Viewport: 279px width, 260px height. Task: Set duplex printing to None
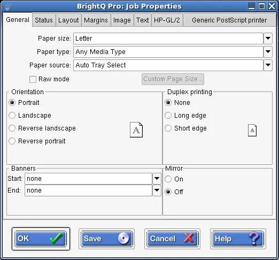[x=168, y=103]
